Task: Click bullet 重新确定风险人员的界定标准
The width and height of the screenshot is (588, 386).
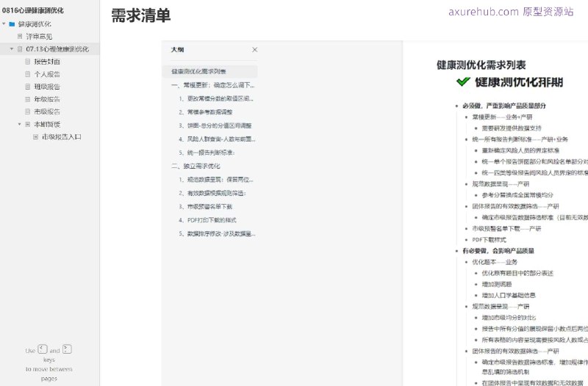Action: [x=520, y=150]
